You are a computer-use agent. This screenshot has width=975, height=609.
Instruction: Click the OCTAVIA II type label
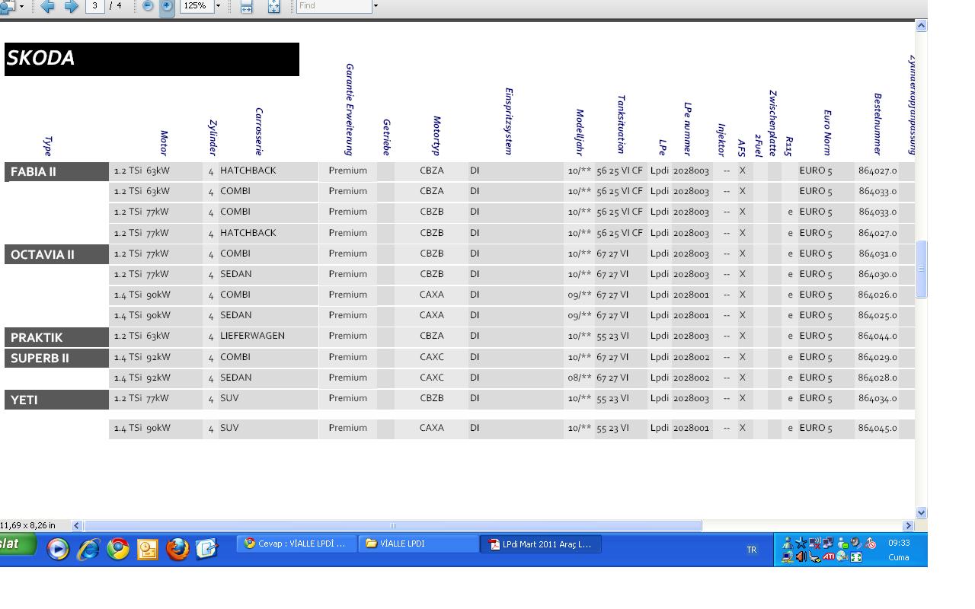click(57, 254)
